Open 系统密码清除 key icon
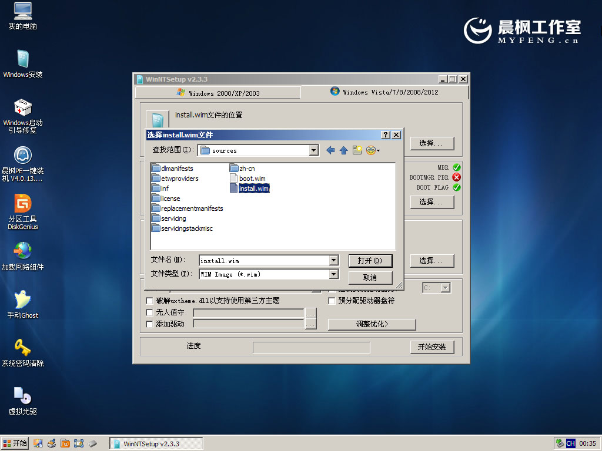This screenshot has height=451, width=602. (23, 352)
